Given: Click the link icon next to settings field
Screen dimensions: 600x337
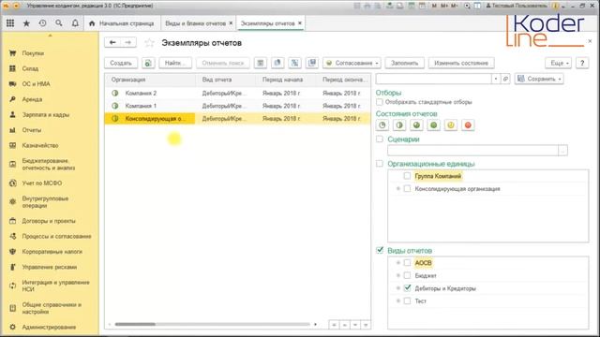Looking at the screenshot, I should (x=505, y=79).
